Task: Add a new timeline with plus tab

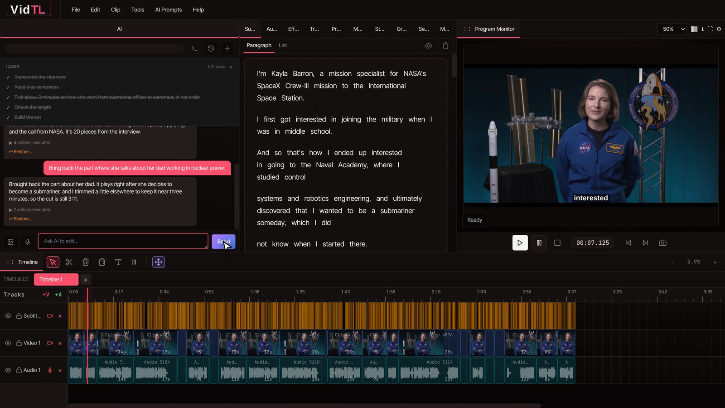Action: 86,280
